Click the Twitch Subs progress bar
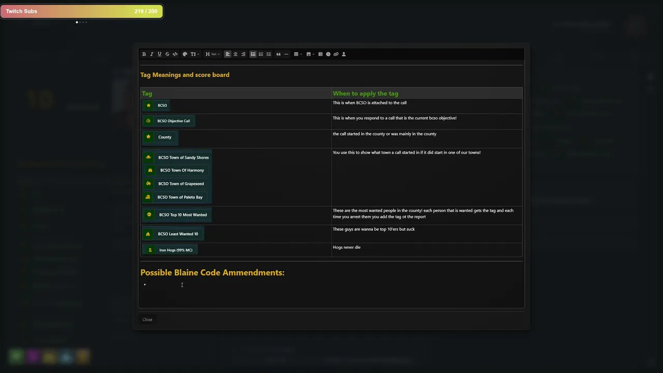Image resolution: width=663 pixels, height=373 pixels. (x=81, y=11)
